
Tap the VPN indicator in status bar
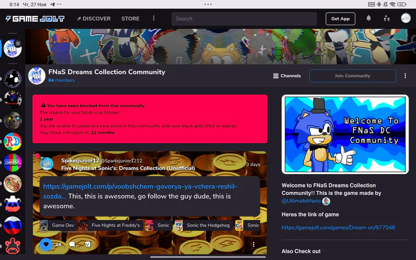(x=372, y=4)
